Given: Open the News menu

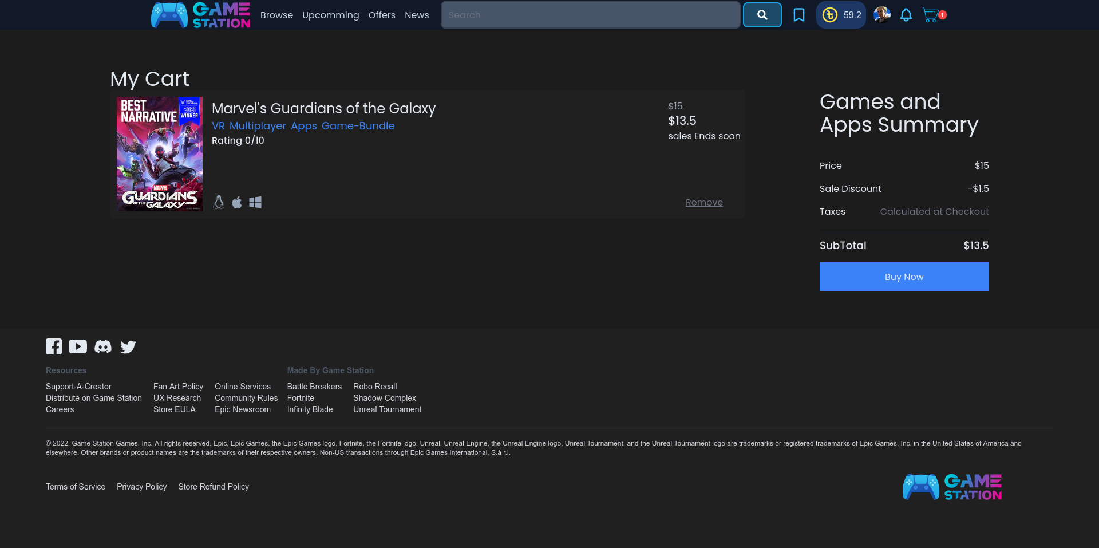Looking at the screenshot, I should [x=417, y=15].
